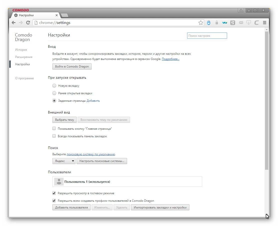Click the blue wave-shaped extension icon

[x=225, y=22]
